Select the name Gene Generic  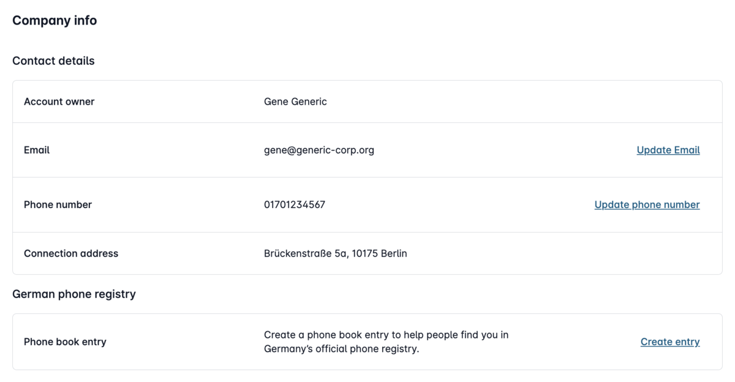click(295, 102)
